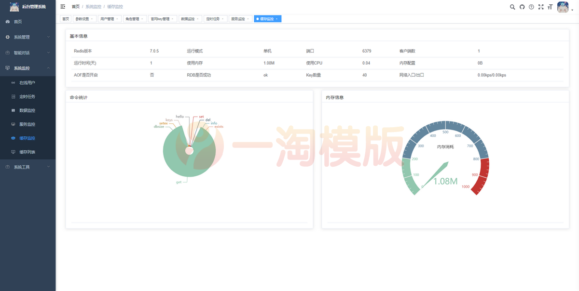The height and width of the screenshot is (291, 579).
Task: Expand 智能对话 using its chevron
Action: click(48, 53)
